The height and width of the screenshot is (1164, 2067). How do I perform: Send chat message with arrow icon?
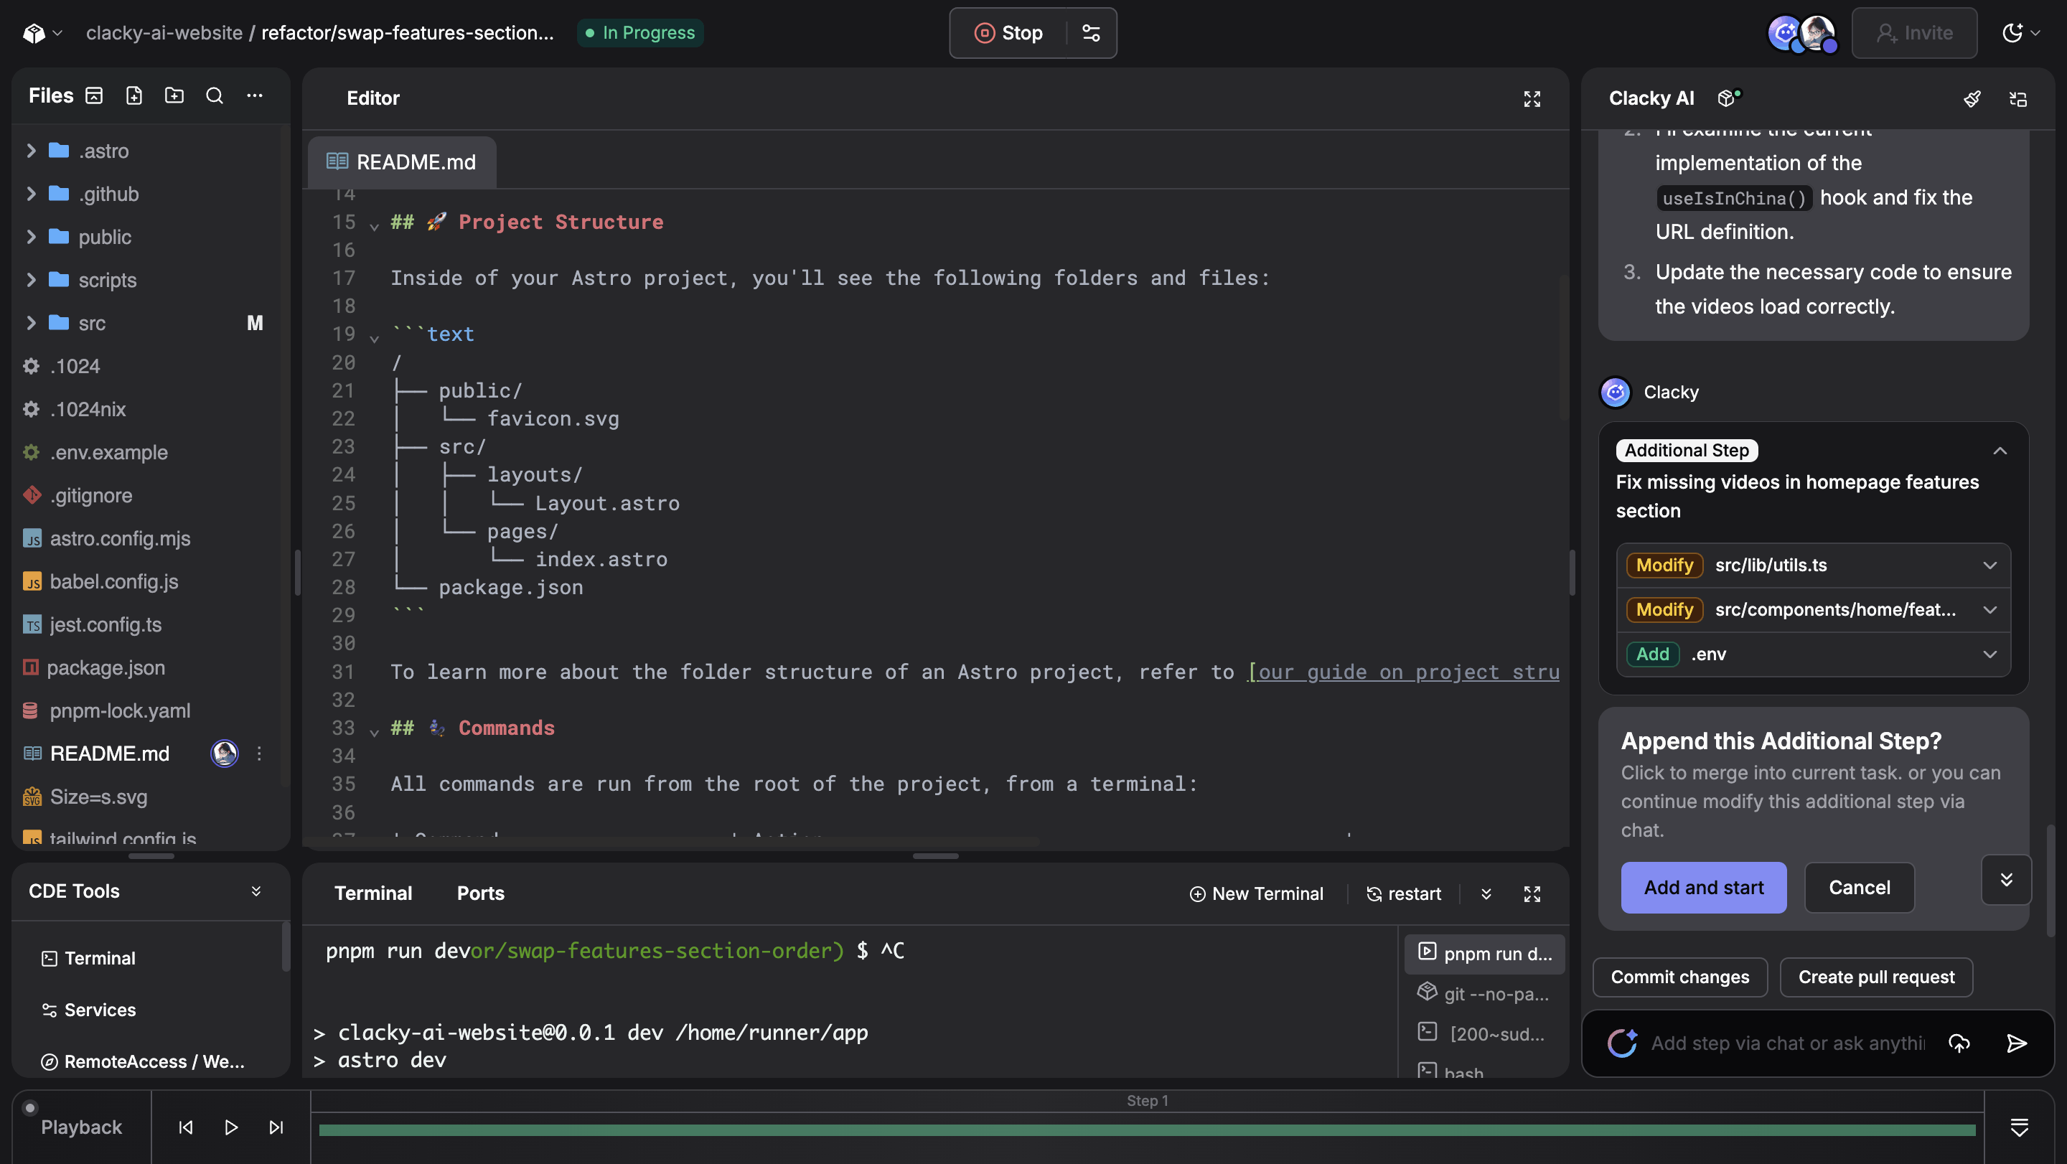point(2017,1043)
